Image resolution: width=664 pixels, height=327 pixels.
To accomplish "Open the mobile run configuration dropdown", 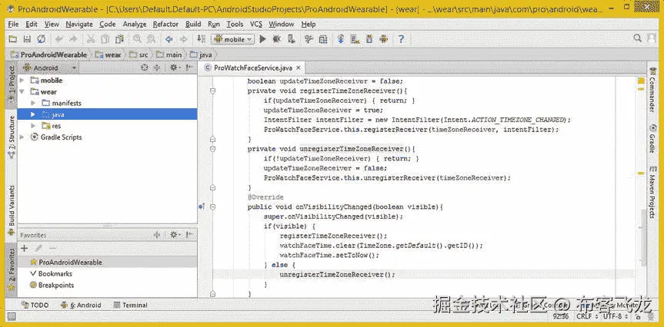I will pos(232,39).
